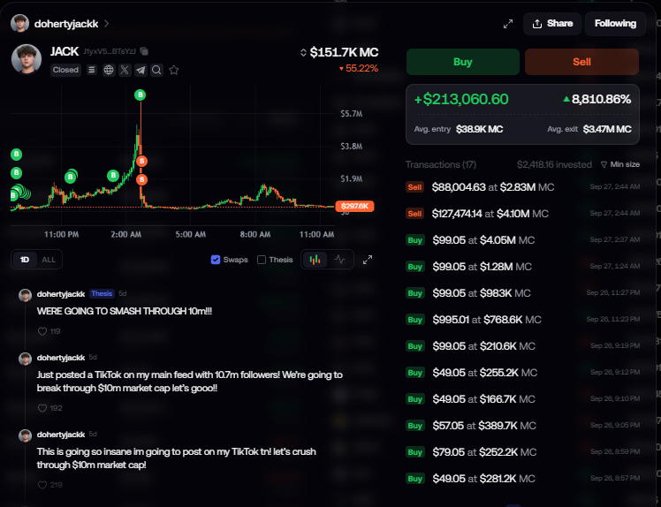Click the top buy marker at chart peak
This screenshot has height=507, width=661.
coord(140,95)
